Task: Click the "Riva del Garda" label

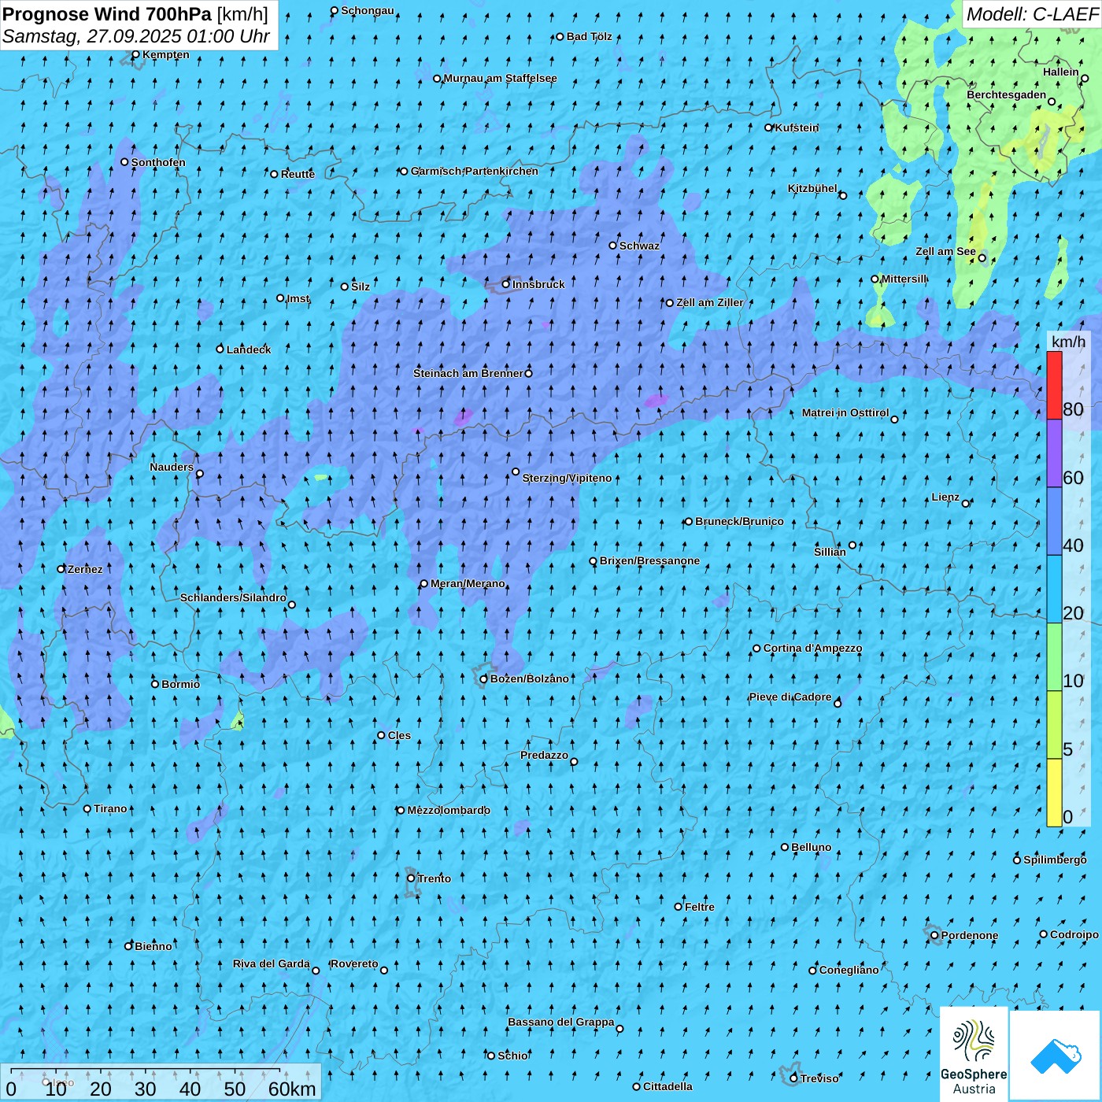Action: pos(272,964)
